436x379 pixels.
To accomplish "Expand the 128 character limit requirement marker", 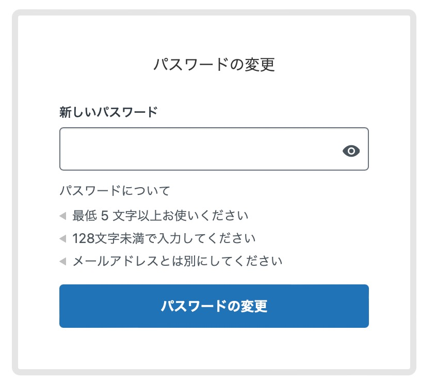I will (x=63, y=238).
